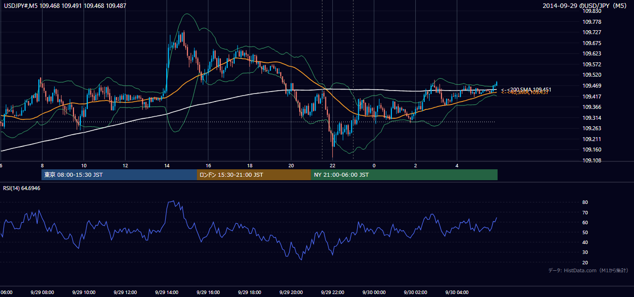Click RSI scale value 60
Viewport: 634px width, 297px height.
click(x=585, y=222)
